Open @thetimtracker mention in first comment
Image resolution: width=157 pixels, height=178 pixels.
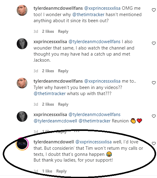(x=88, y=15)
